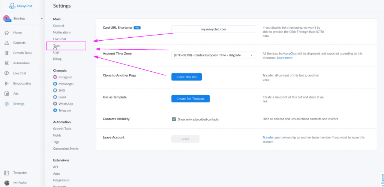Open Messenger channel settings

pyautogui.click(x=66, y=84)
